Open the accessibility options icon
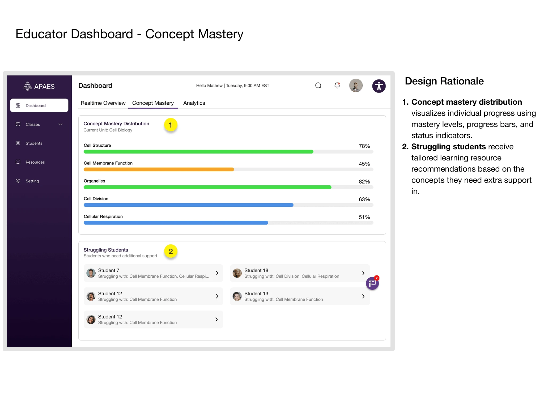This screenshot has width=544, height=408. [379, 86]
